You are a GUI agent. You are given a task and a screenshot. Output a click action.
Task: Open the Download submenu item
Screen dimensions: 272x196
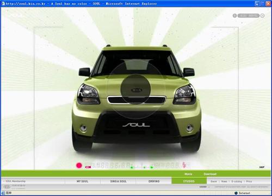coord(210,174)
